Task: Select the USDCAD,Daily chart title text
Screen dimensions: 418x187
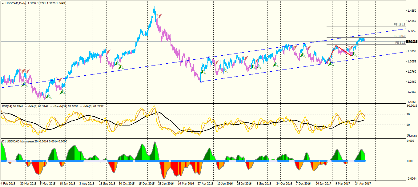Action: 15,3
